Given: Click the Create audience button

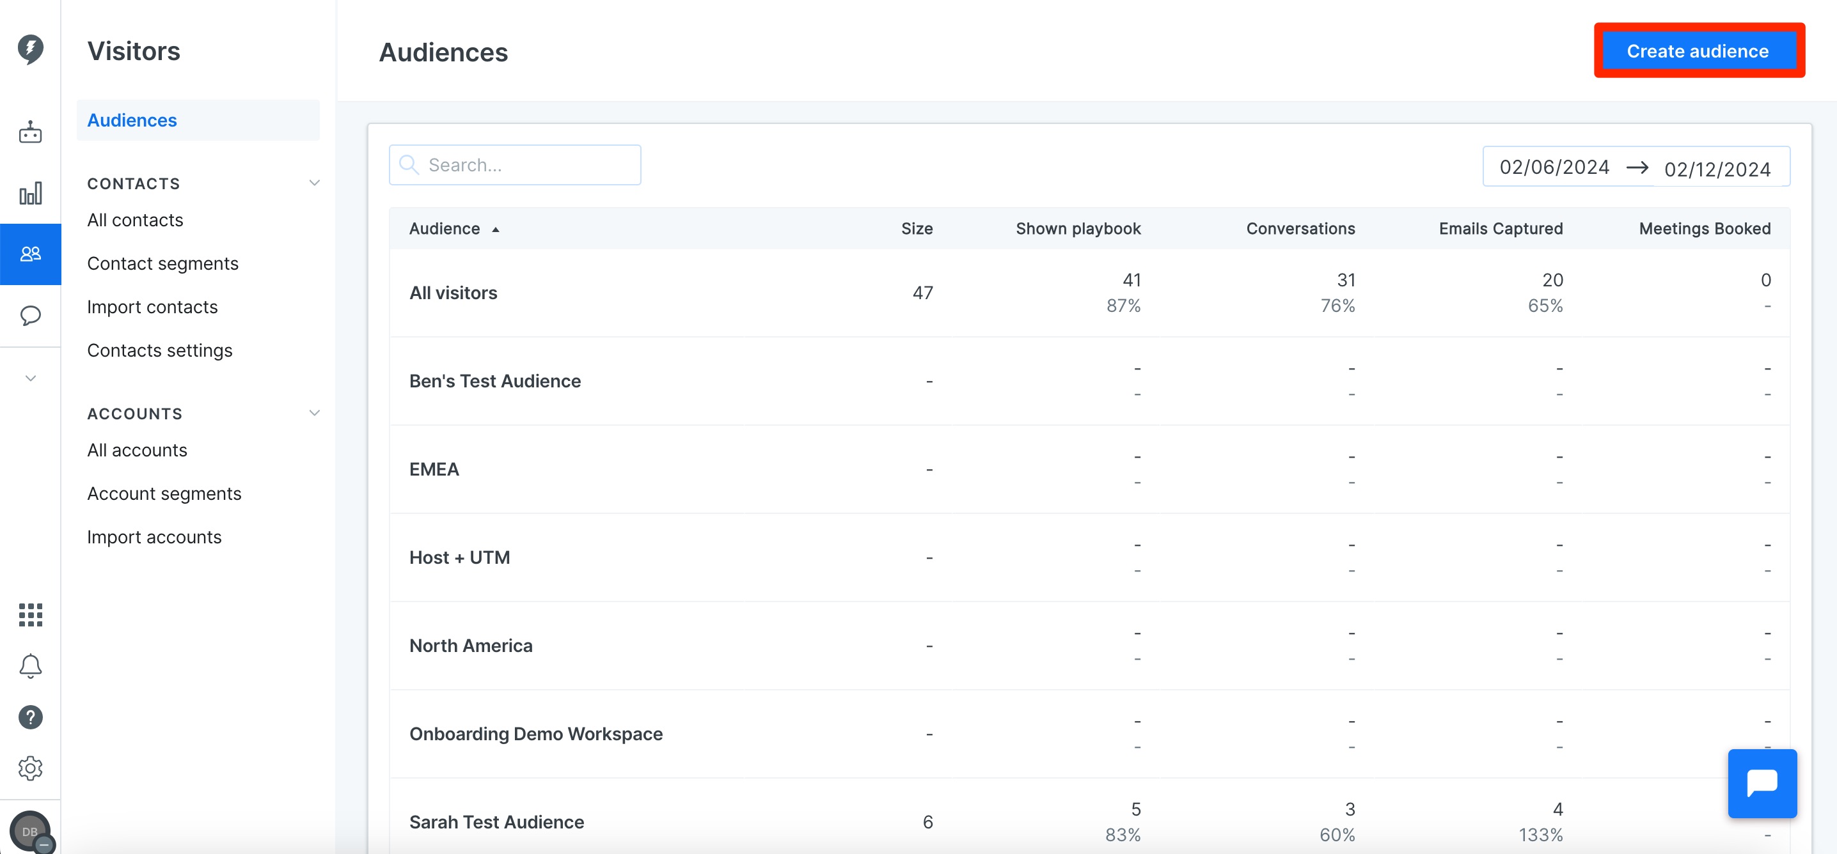Looking at the screenshot, I should point(1697,51).
